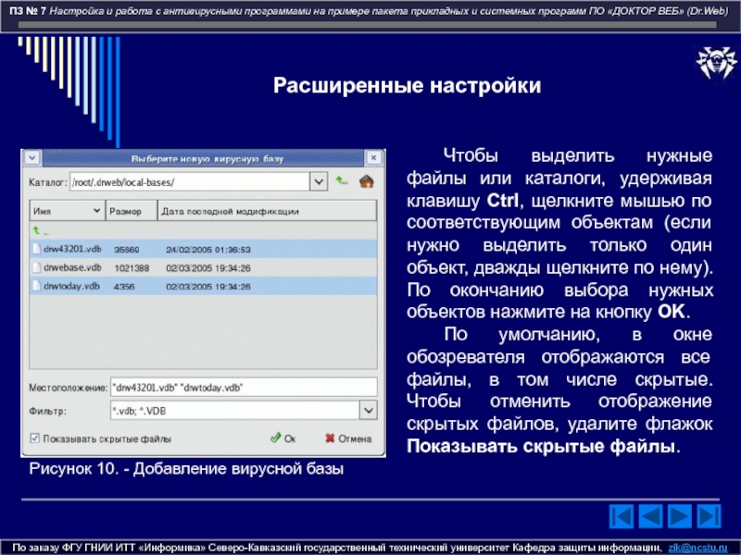Click size value 4356

pyautogui.click(x=124, y=287)
